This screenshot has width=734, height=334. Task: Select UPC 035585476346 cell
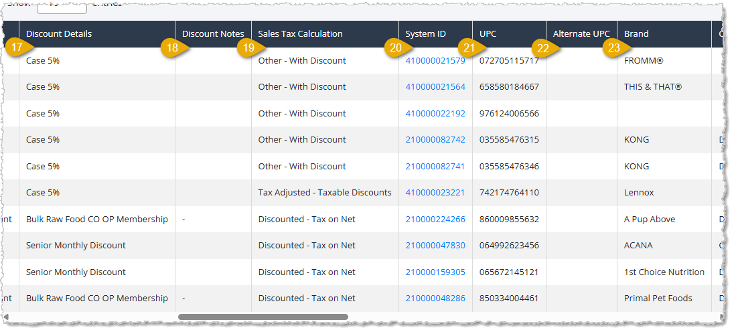point(509,166)
